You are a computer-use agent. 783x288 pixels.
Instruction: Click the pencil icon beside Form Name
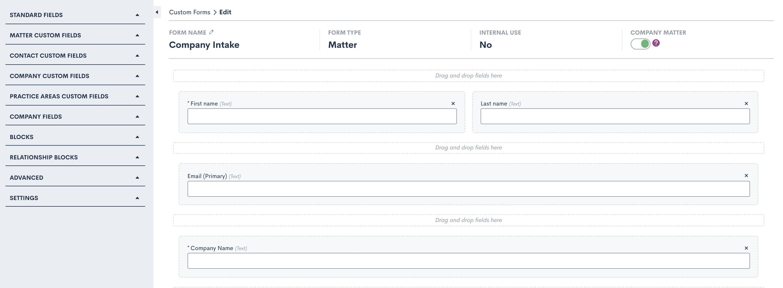(x=211, y=32)
